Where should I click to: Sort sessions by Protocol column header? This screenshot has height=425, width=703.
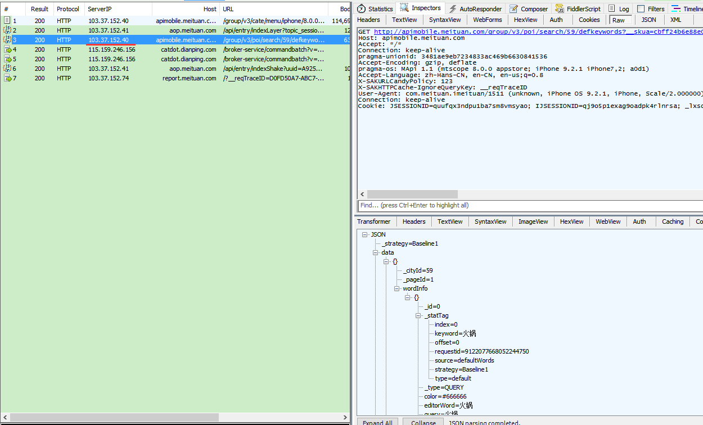click(x=68, y=9)
